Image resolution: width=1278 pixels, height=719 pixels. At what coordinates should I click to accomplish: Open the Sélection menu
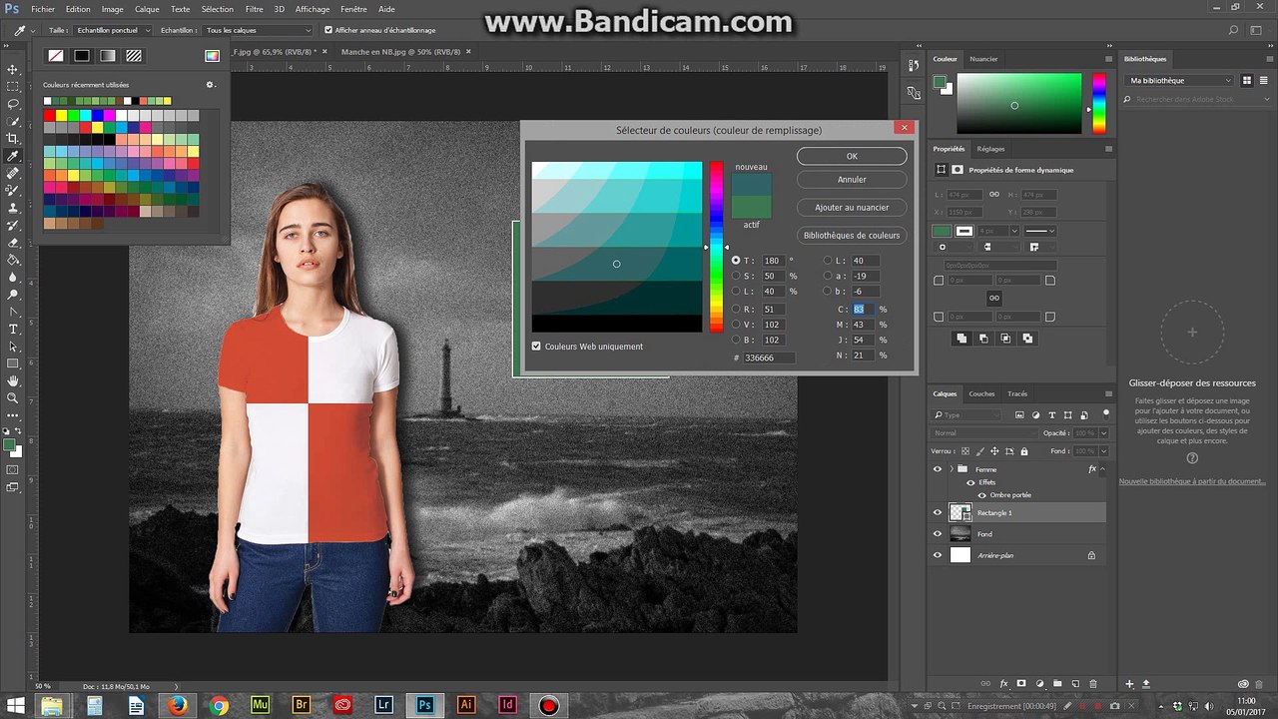pyautogui.click(x=217, y=9)
